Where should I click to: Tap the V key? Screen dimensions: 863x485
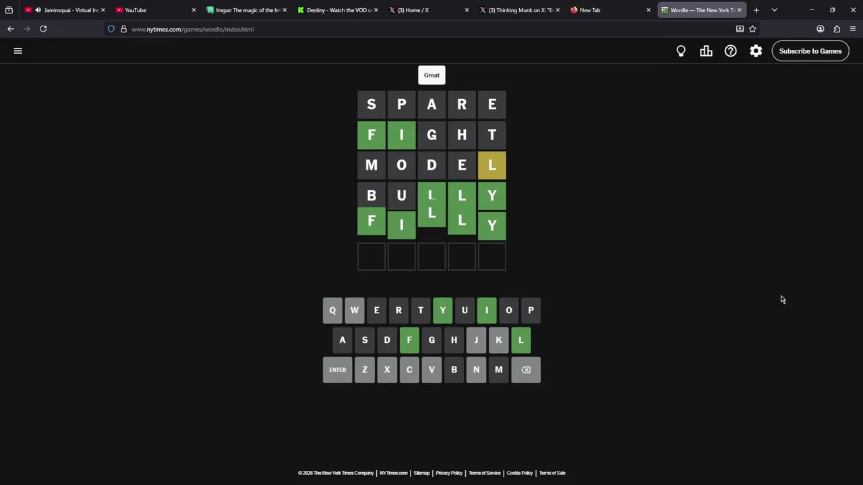[x=431, y=370]
